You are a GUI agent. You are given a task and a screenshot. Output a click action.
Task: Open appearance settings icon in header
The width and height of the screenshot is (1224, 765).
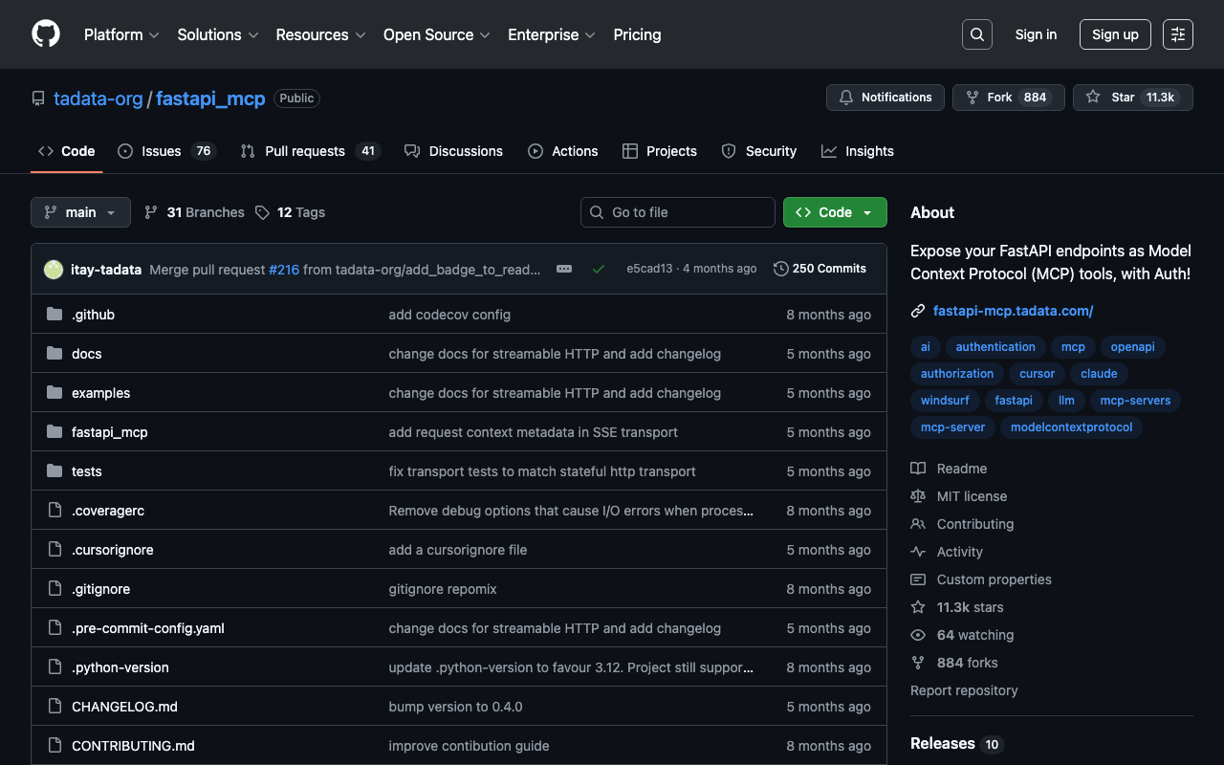tap(1177, 34)
